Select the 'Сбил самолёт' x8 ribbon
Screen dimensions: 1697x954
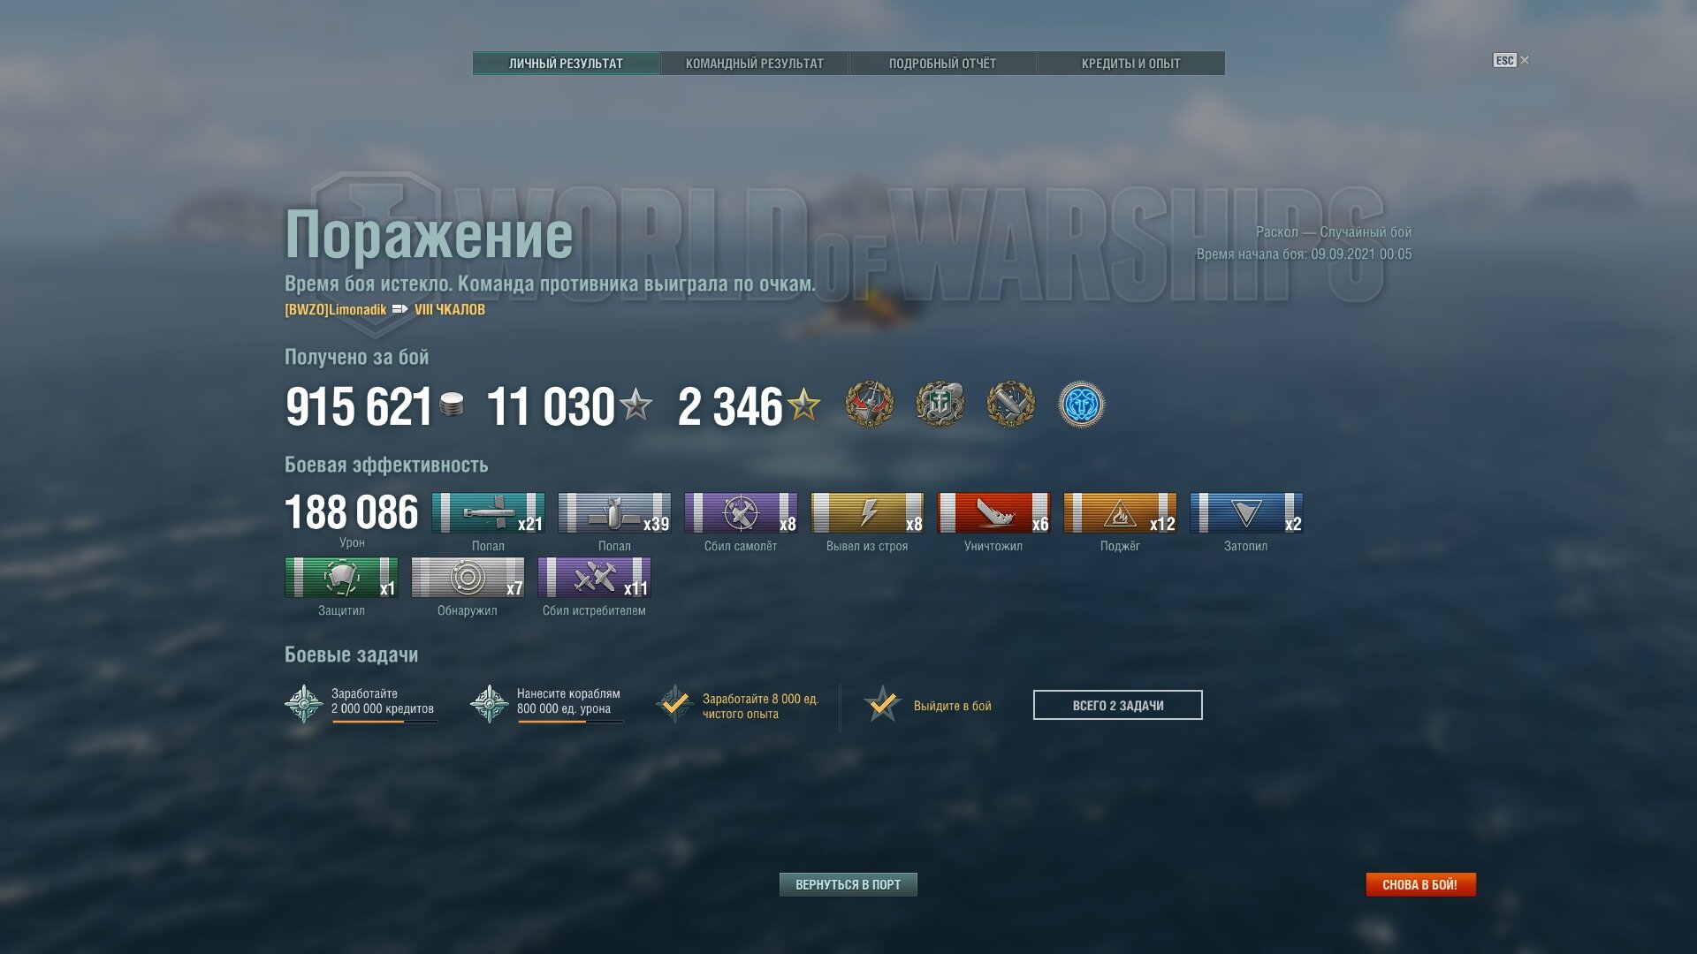tap(741, 513)
